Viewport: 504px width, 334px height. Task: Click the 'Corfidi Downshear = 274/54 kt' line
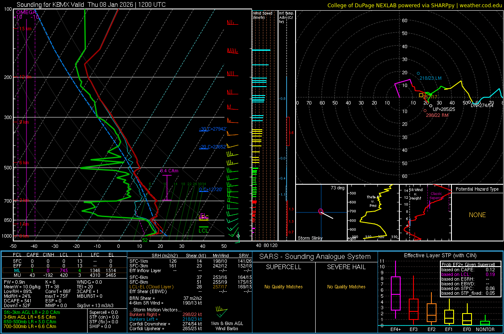[x=166, y=324]
